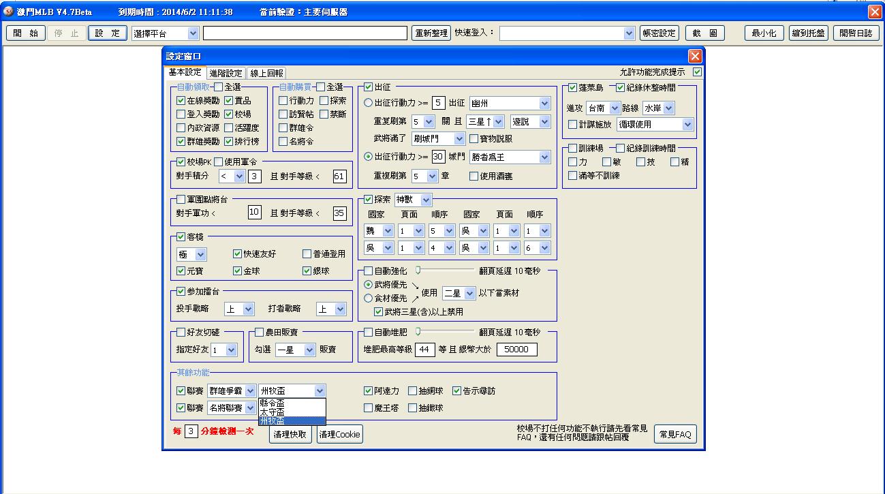Check 全選 in the 自動購買 group
The height and width of the screenshot is (494, 885).
(320, 87)
